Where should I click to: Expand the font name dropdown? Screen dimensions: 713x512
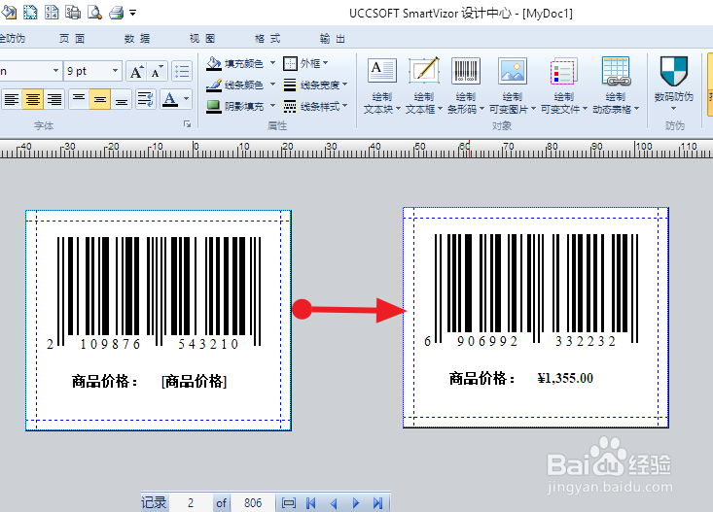point(55,71)
